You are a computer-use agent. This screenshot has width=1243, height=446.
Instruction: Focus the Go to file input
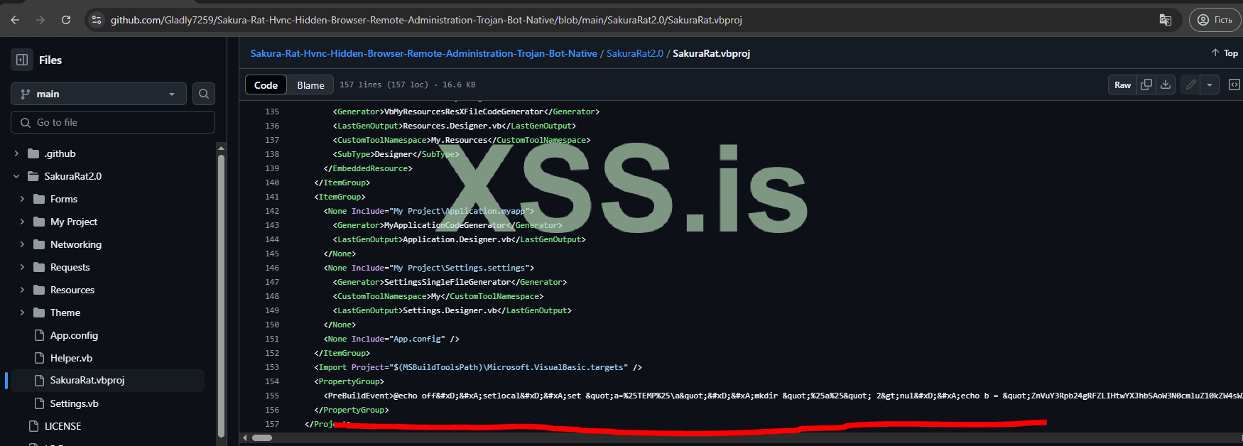tap(113, 122)
